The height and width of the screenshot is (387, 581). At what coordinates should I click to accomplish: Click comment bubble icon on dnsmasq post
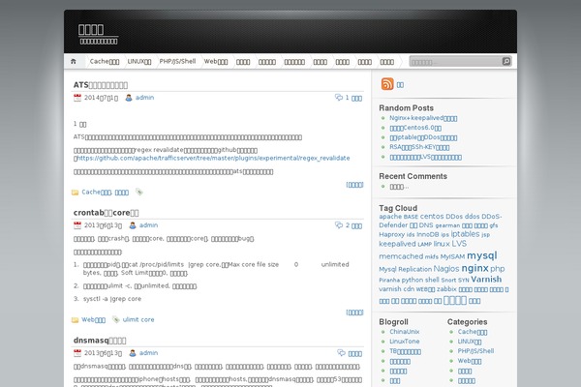click(x=341, y=353)
